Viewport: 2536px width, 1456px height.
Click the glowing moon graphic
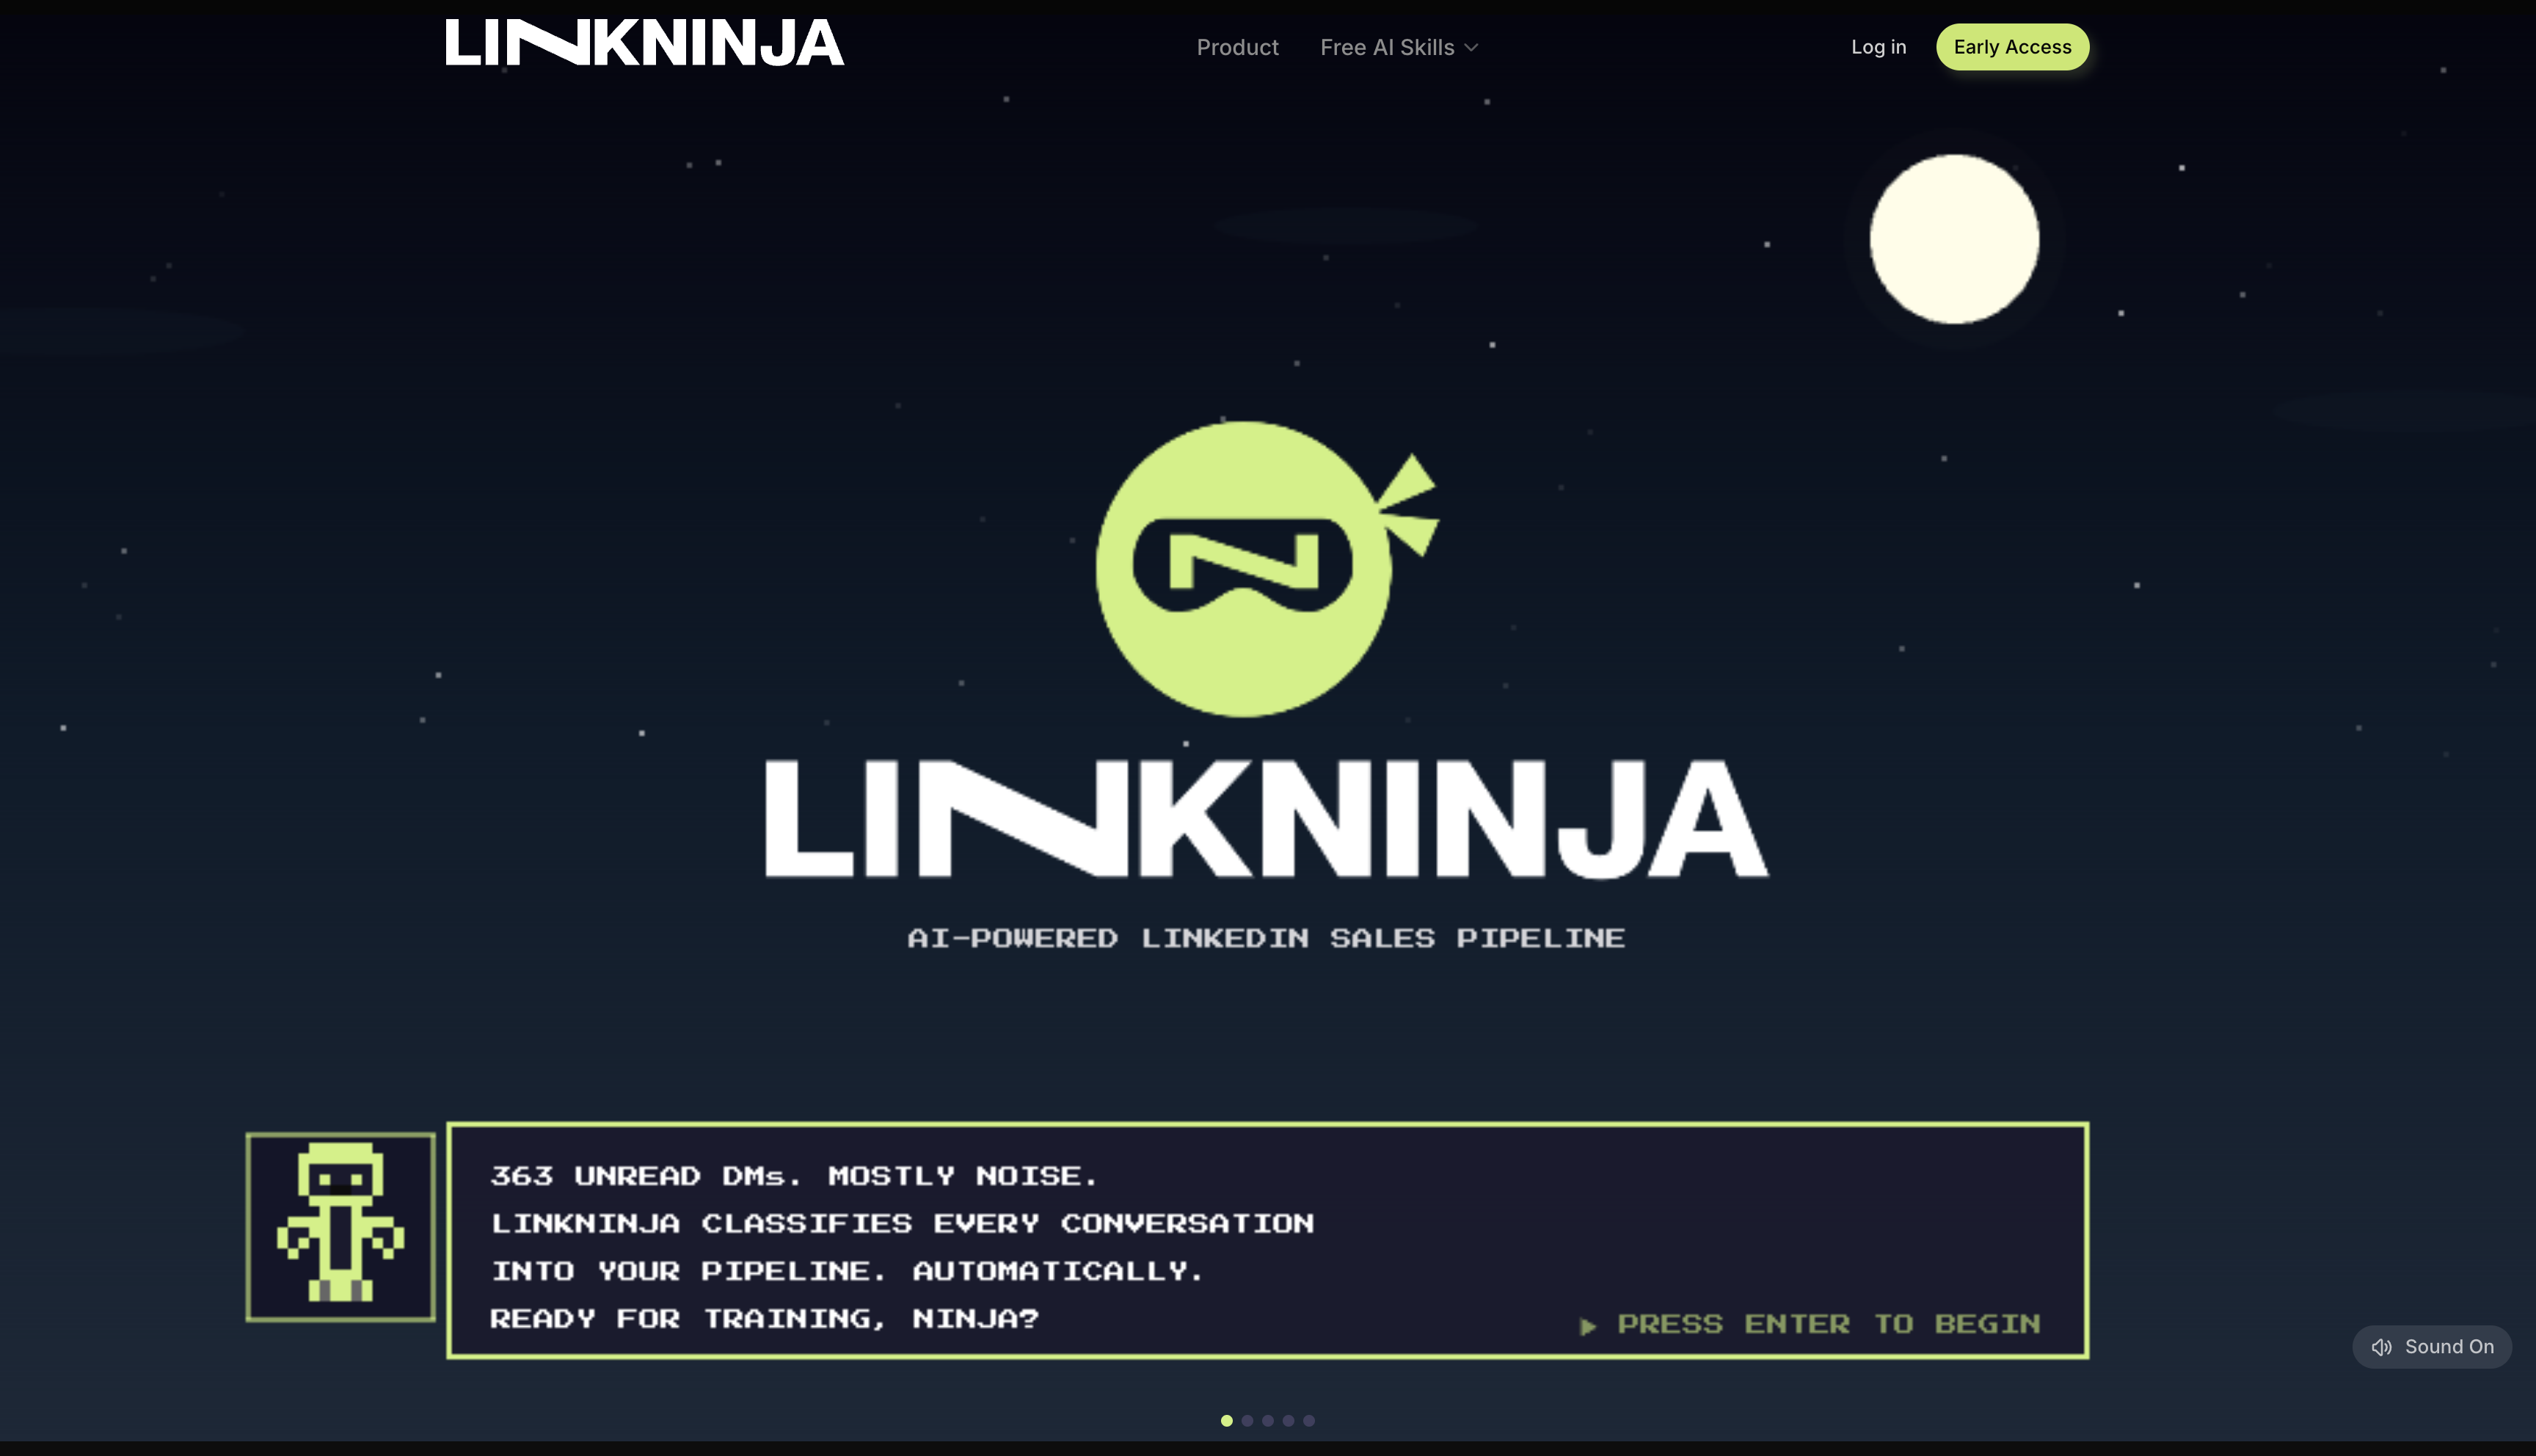click(1954, 240)
